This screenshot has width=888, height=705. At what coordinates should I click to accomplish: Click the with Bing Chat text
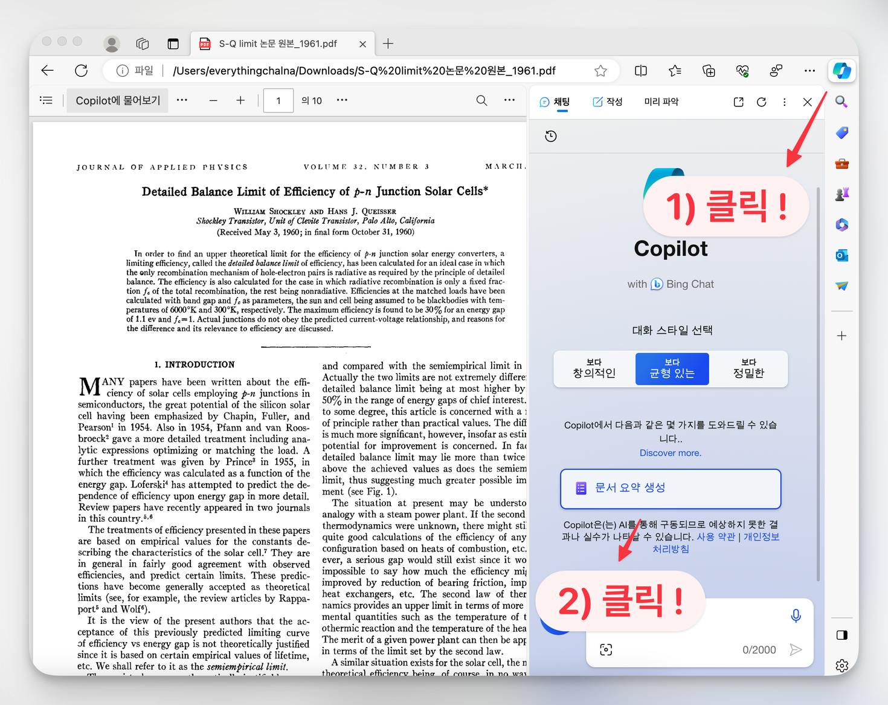pyautogui.click(x=671, y=284)
